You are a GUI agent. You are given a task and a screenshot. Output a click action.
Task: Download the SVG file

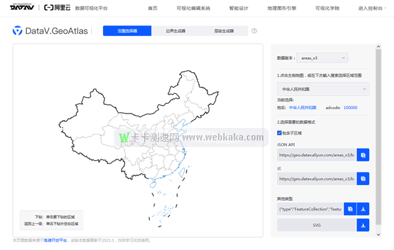point(363,225)
